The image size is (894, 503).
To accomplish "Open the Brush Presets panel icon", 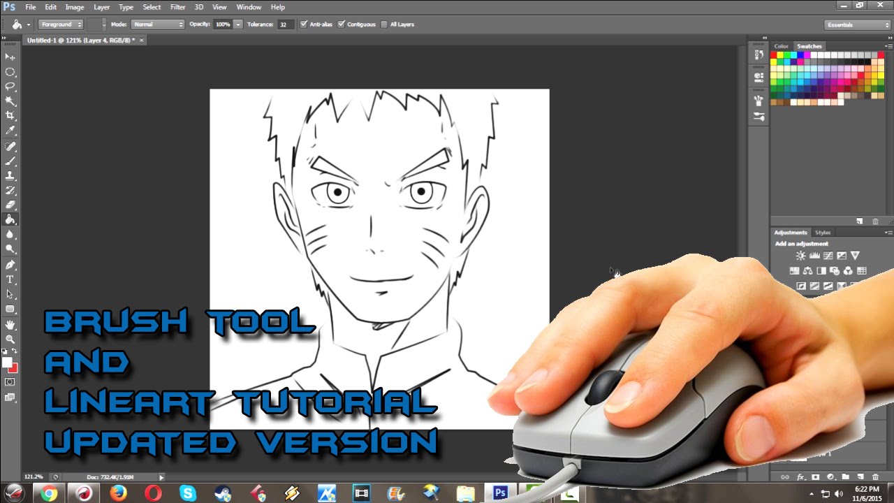I will 759,117.
